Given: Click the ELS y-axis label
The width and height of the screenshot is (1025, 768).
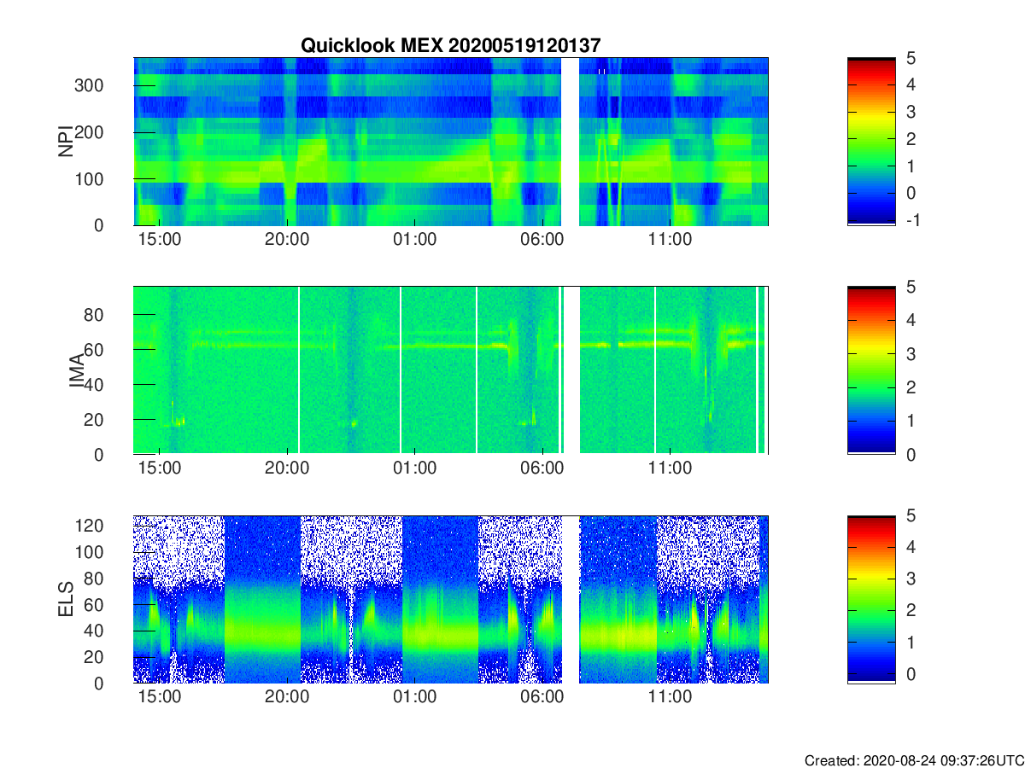Looking at the screenshot, I should click(x=66, y=599).
